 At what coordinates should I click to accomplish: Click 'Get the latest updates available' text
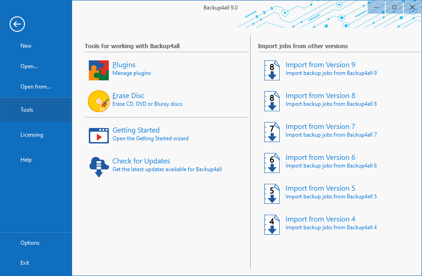click(167, 169)
